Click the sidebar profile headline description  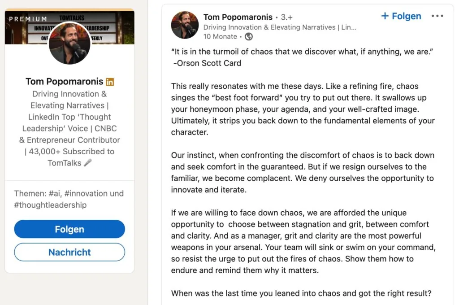tap(69, 128)
